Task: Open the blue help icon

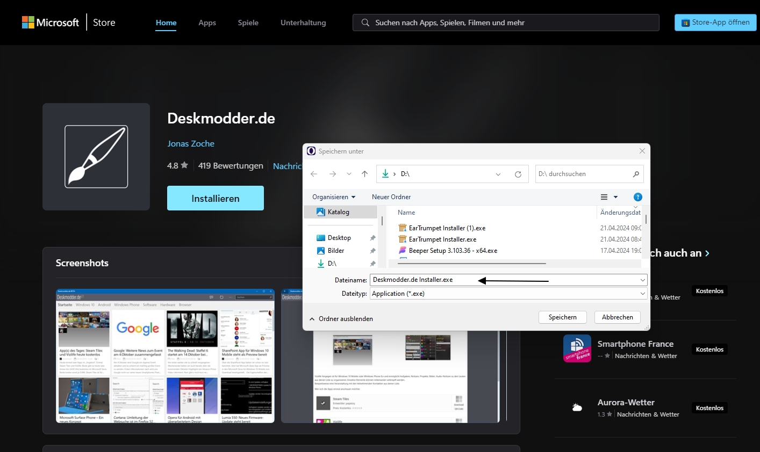Action: click(x=638, y=197)
